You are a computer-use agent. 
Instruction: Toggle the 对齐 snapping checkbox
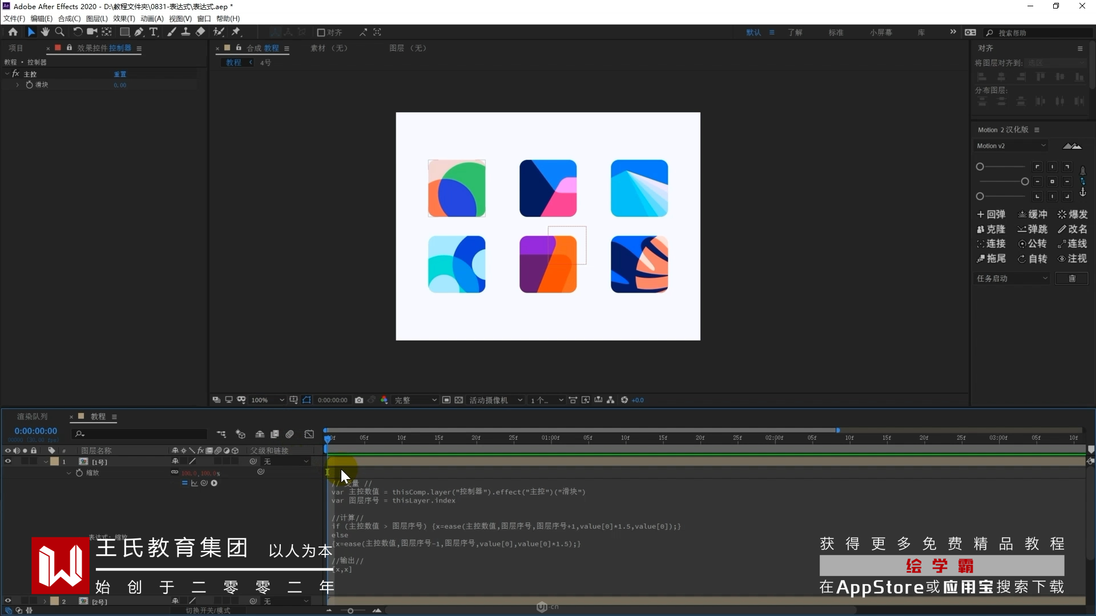321,33
